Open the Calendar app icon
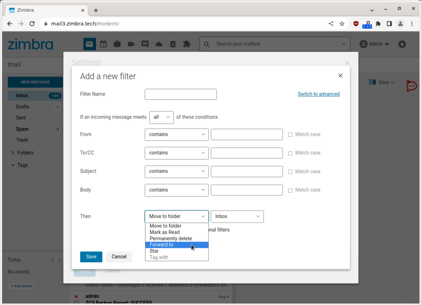 click(x=103, y=44)
